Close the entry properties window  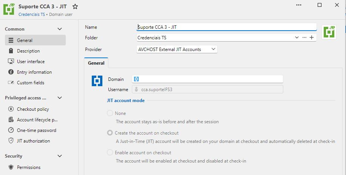pyautogui.click(x=337, y=5)
